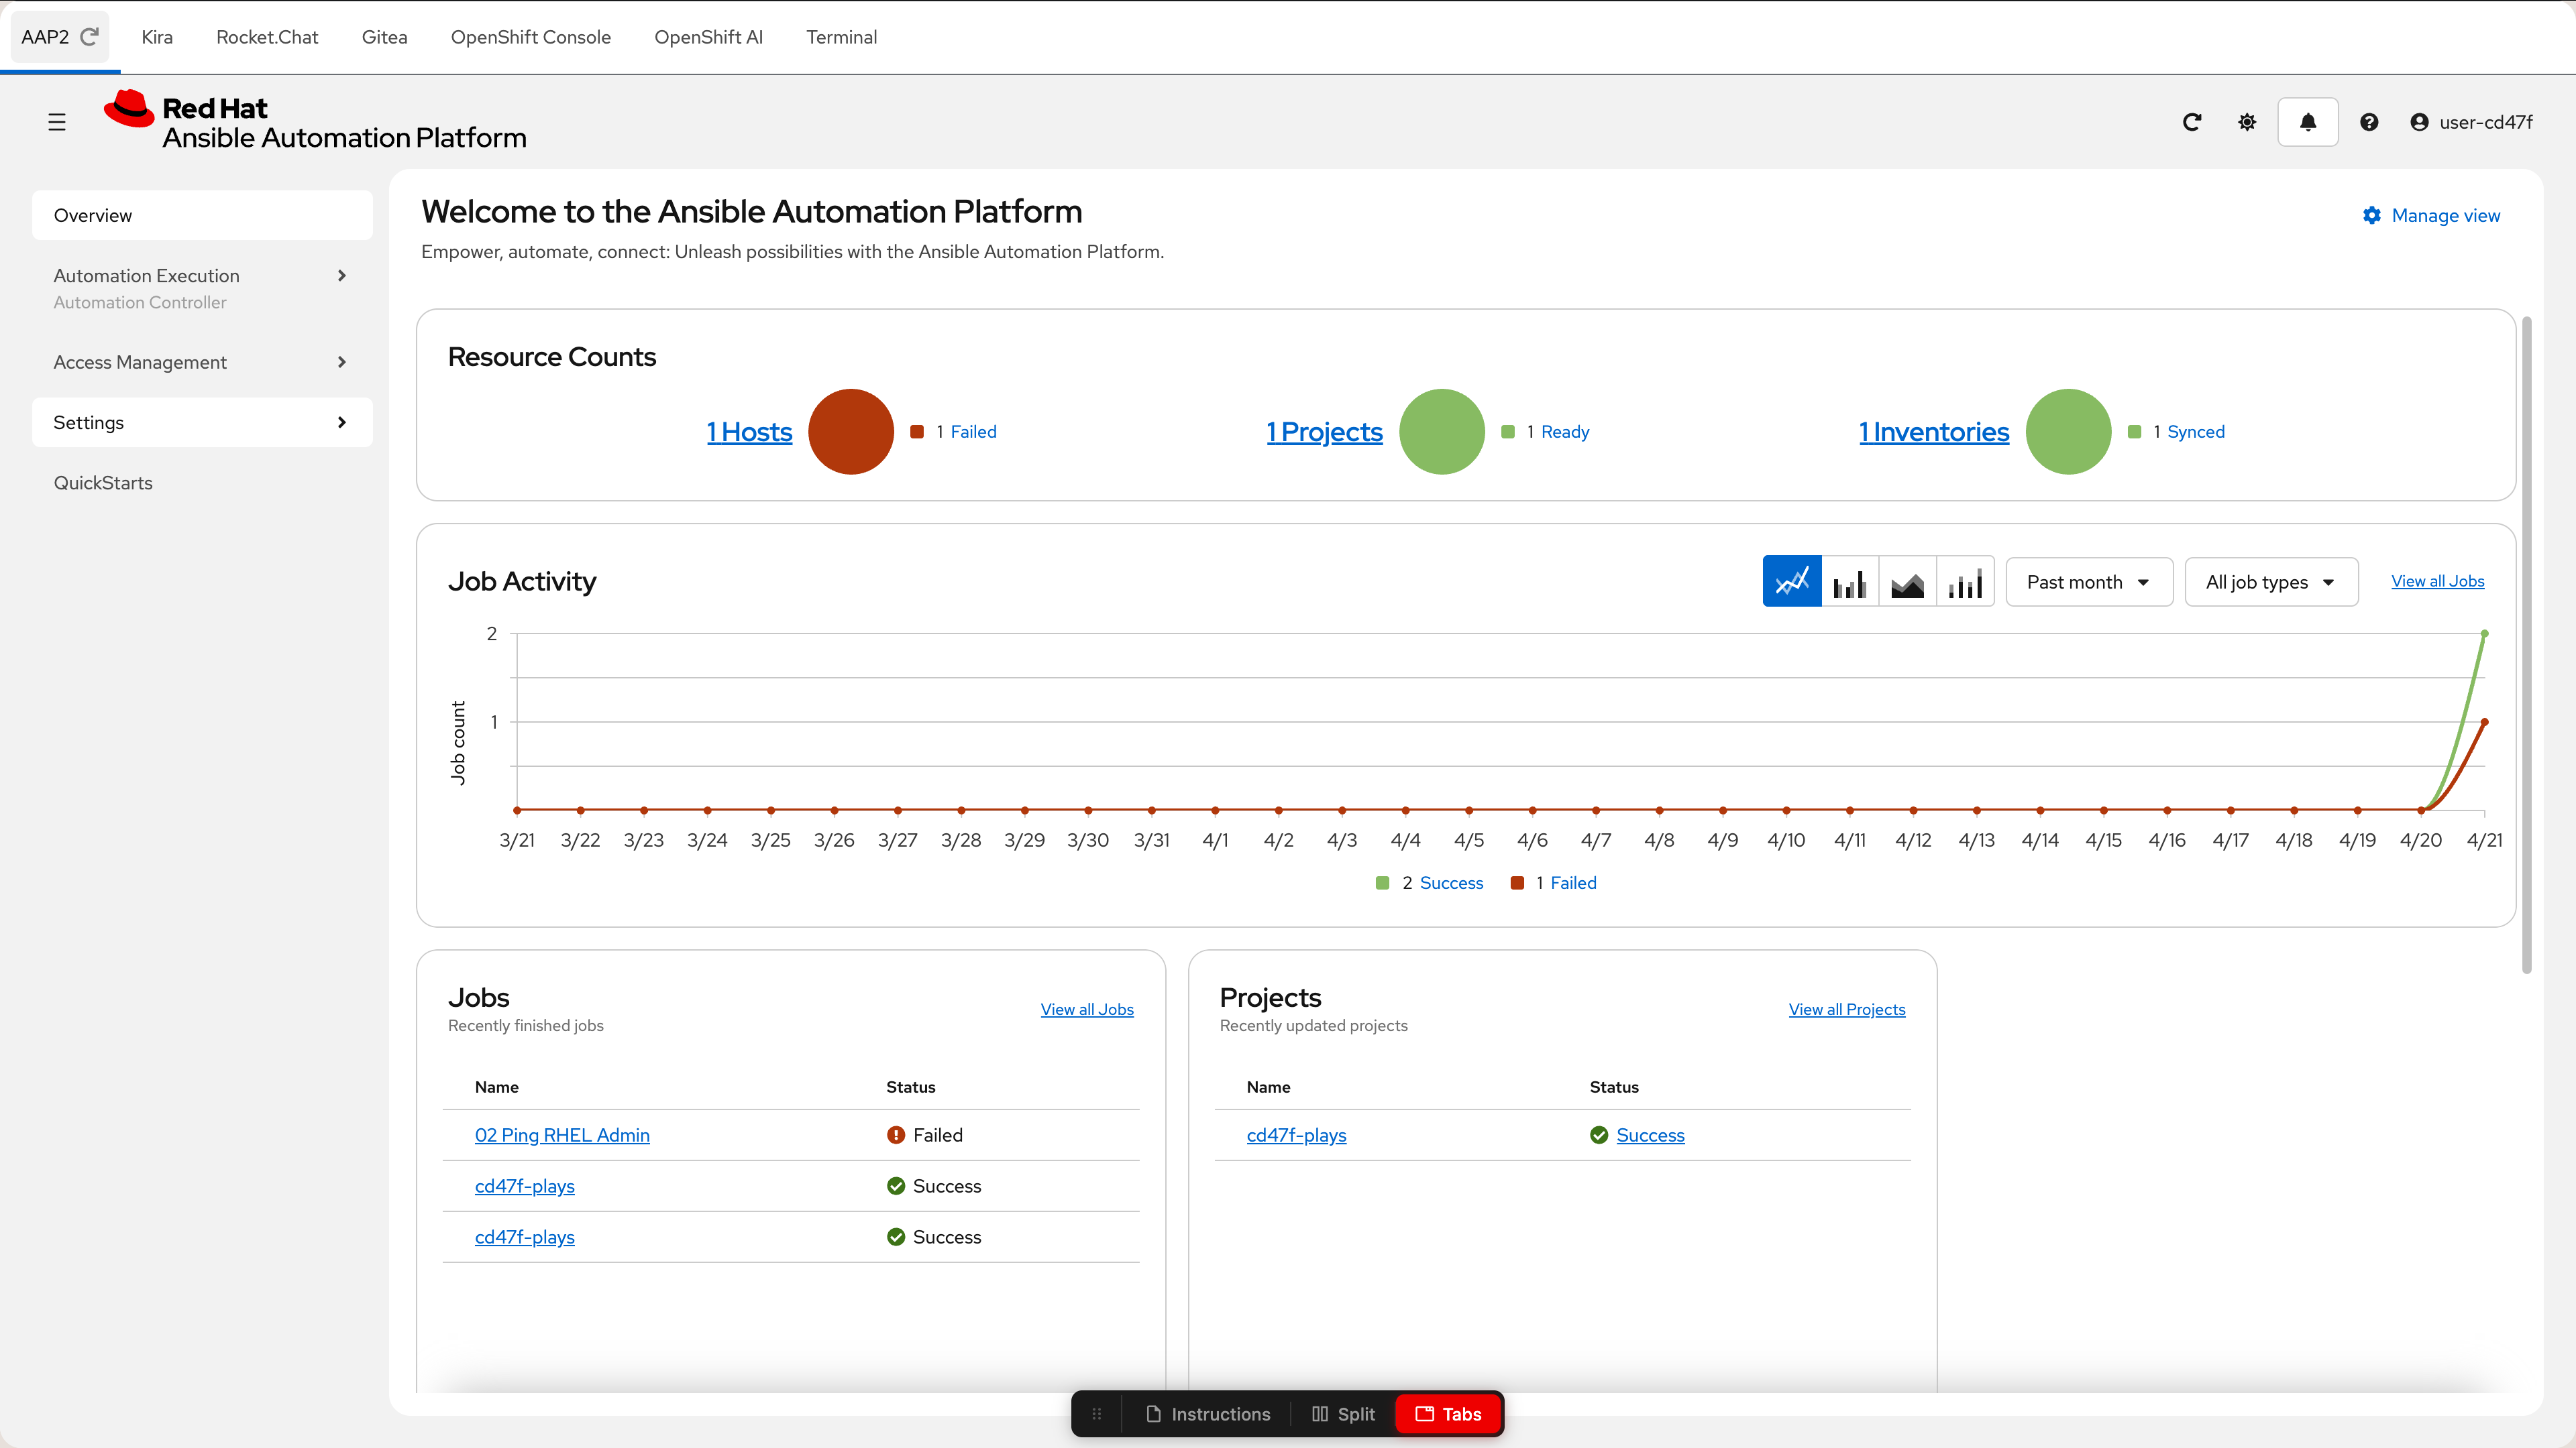Click the green data point at 4/21
This screenshot has width=2576, height=1448.
2484,633
